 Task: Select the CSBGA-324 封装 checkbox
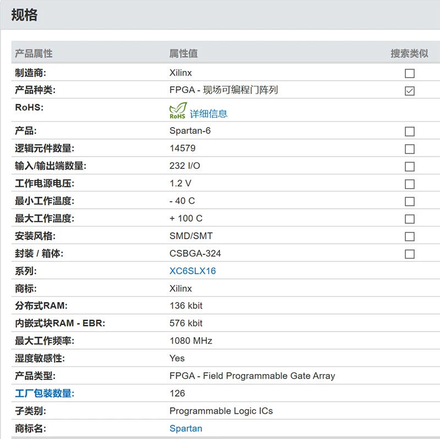[x=409, y=254]
